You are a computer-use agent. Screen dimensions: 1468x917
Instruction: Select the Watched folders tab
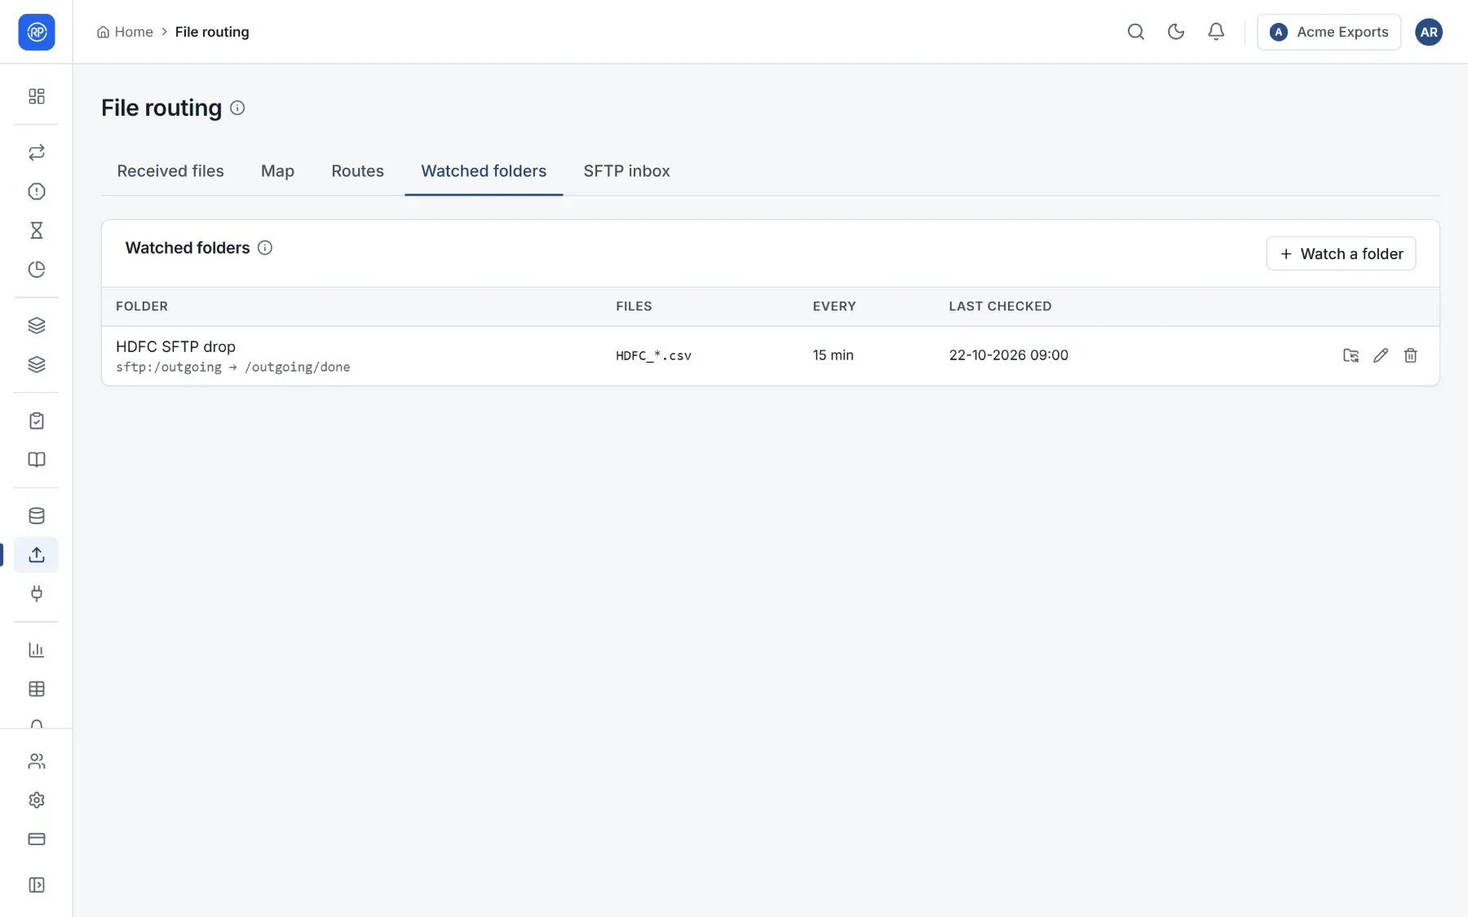[x=484, y=171]
